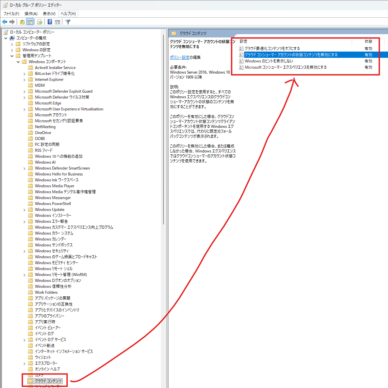Collapse the コンピューターの構成 node
The width and height of the screenshot is (388, 388).
click(6, 38)
